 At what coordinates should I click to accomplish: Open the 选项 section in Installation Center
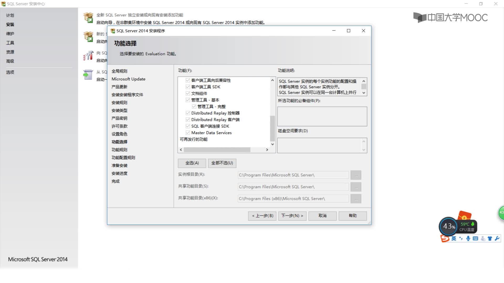pos(10,72)
